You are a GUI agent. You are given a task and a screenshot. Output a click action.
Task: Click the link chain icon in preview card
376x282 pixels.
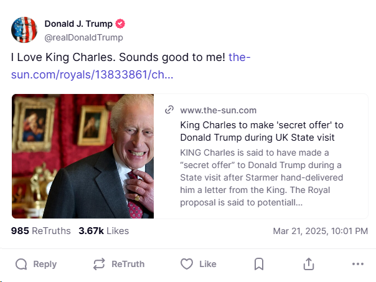[169, 110]
